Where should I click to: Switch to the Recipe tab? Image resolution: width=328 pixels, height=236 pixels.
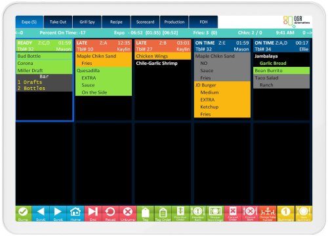pyautogui.click(x=116, y=22)
